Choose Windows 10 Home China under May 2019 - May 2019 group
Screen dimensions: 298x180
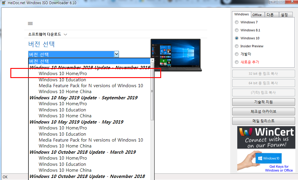point(89,146)
